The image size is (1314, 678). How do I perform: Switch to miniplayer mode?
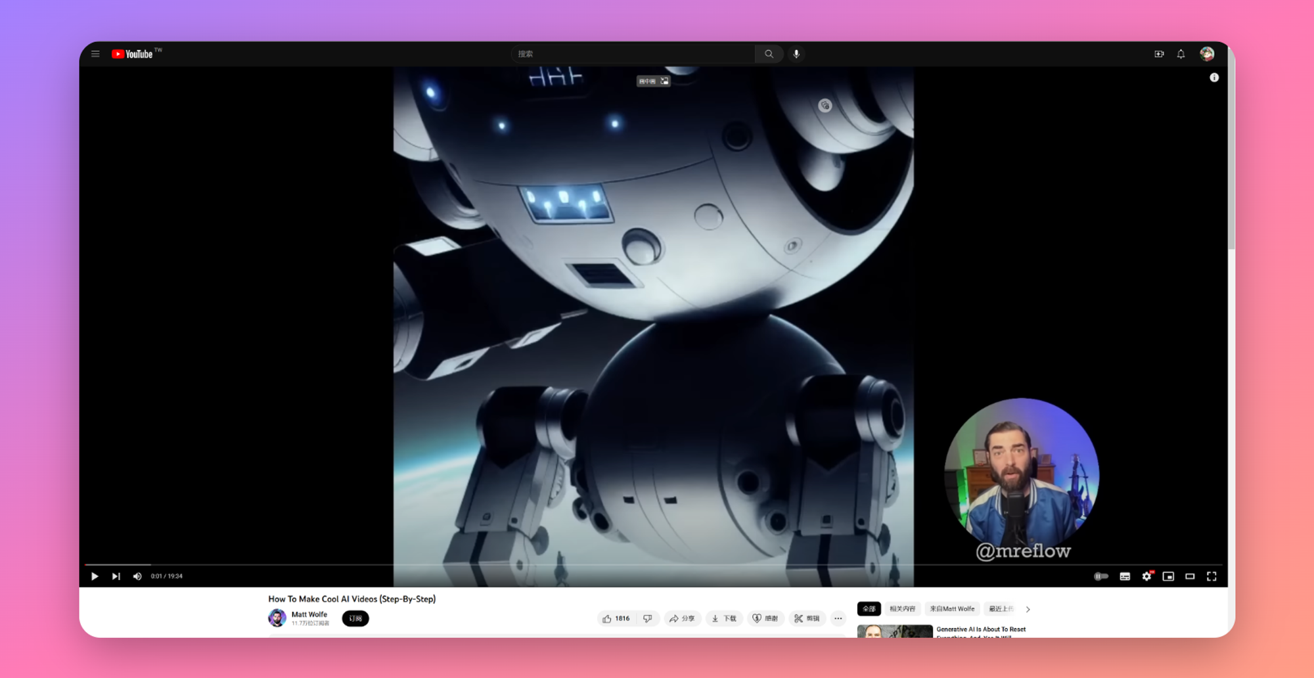(1168, 576)
